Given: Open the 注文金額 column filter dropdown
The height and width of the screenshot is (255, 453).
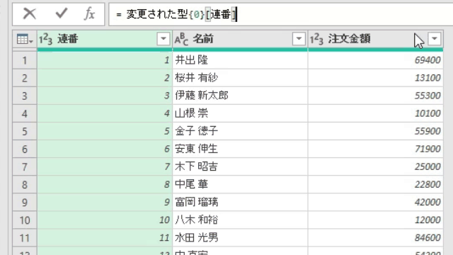Looking at the screenshot, I should click(434, 39).
